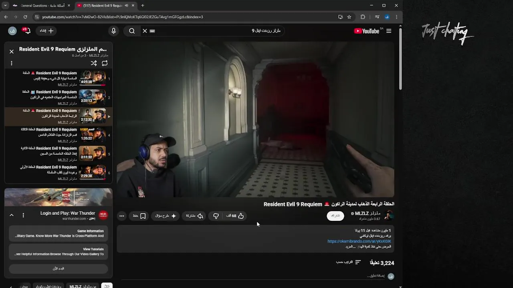Click the address bar URL

click(x=122, y=17)
